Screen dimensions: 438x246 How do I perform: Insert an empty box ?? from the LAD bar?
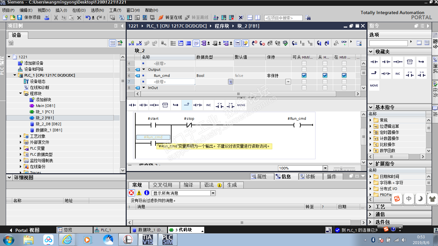click(165, 105)
